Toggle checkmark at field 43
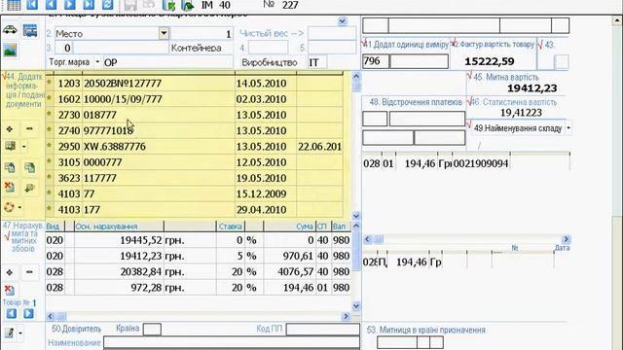Image resolution: width=623 pixels, height=350 pixels. pos(540,45)
